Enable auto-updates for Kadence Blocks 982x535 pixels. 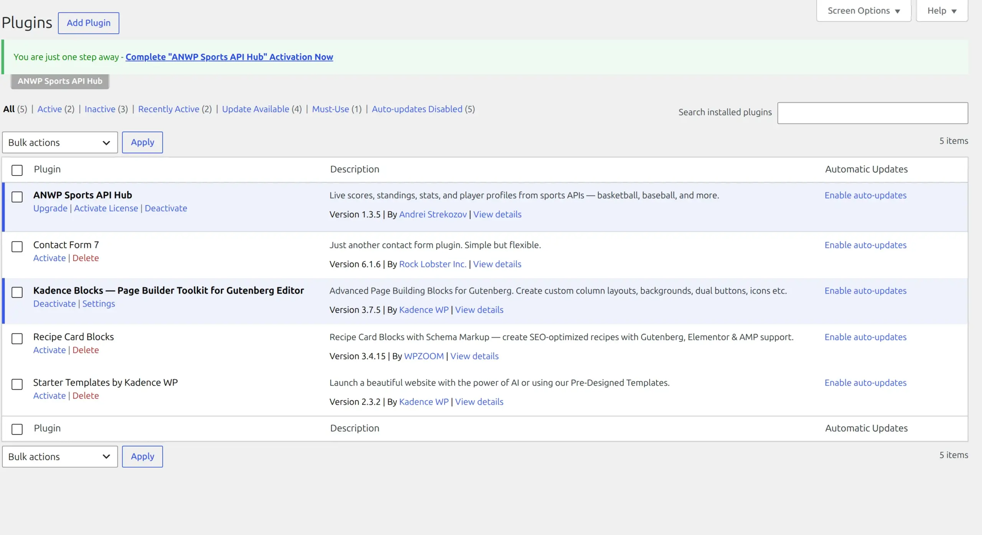(865, 290)
